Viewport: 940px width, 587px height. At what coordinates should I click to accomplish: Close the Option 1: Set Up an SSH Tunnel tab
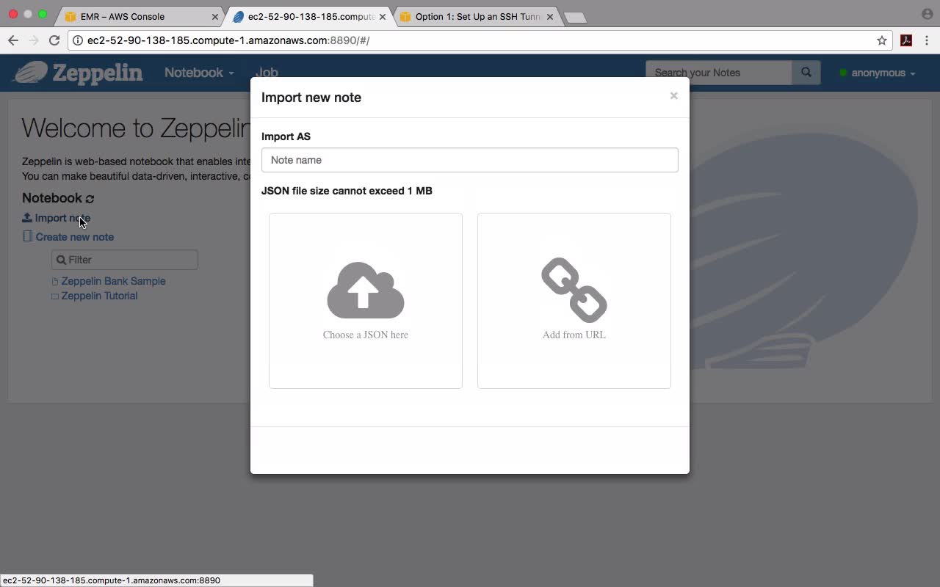(550, 17)
